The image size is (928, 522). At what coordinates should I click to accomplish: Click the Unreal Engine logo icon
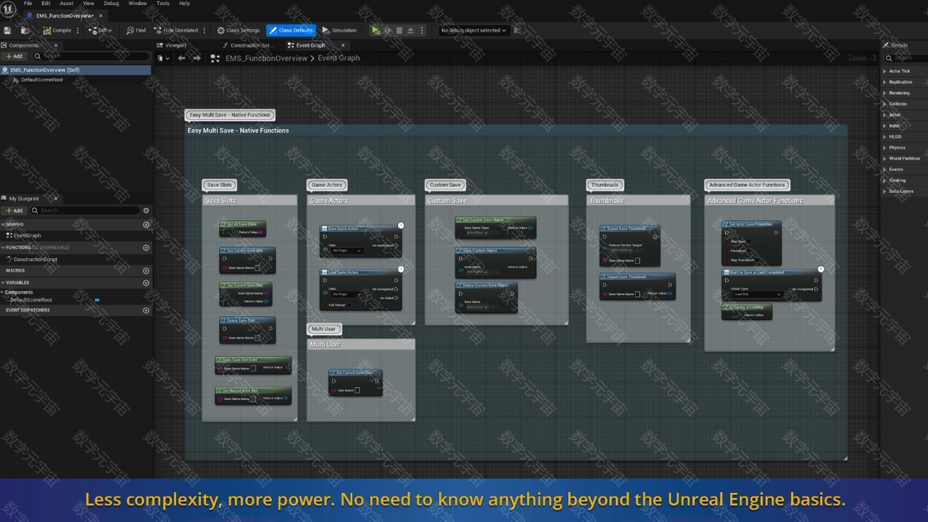[9, 9]
